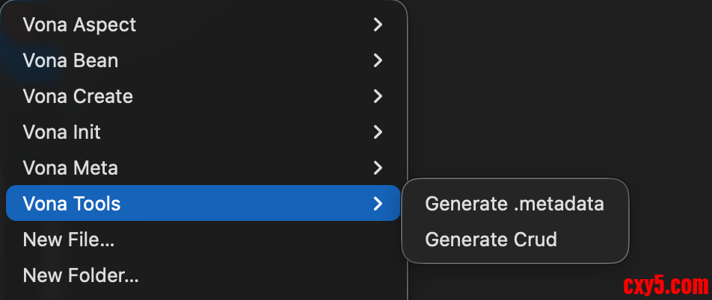Viewport: 712px width, 300px height.
Task: Click the highlighted Vona Tools entry
Action: pyautogui.click(x=73, y=203)
